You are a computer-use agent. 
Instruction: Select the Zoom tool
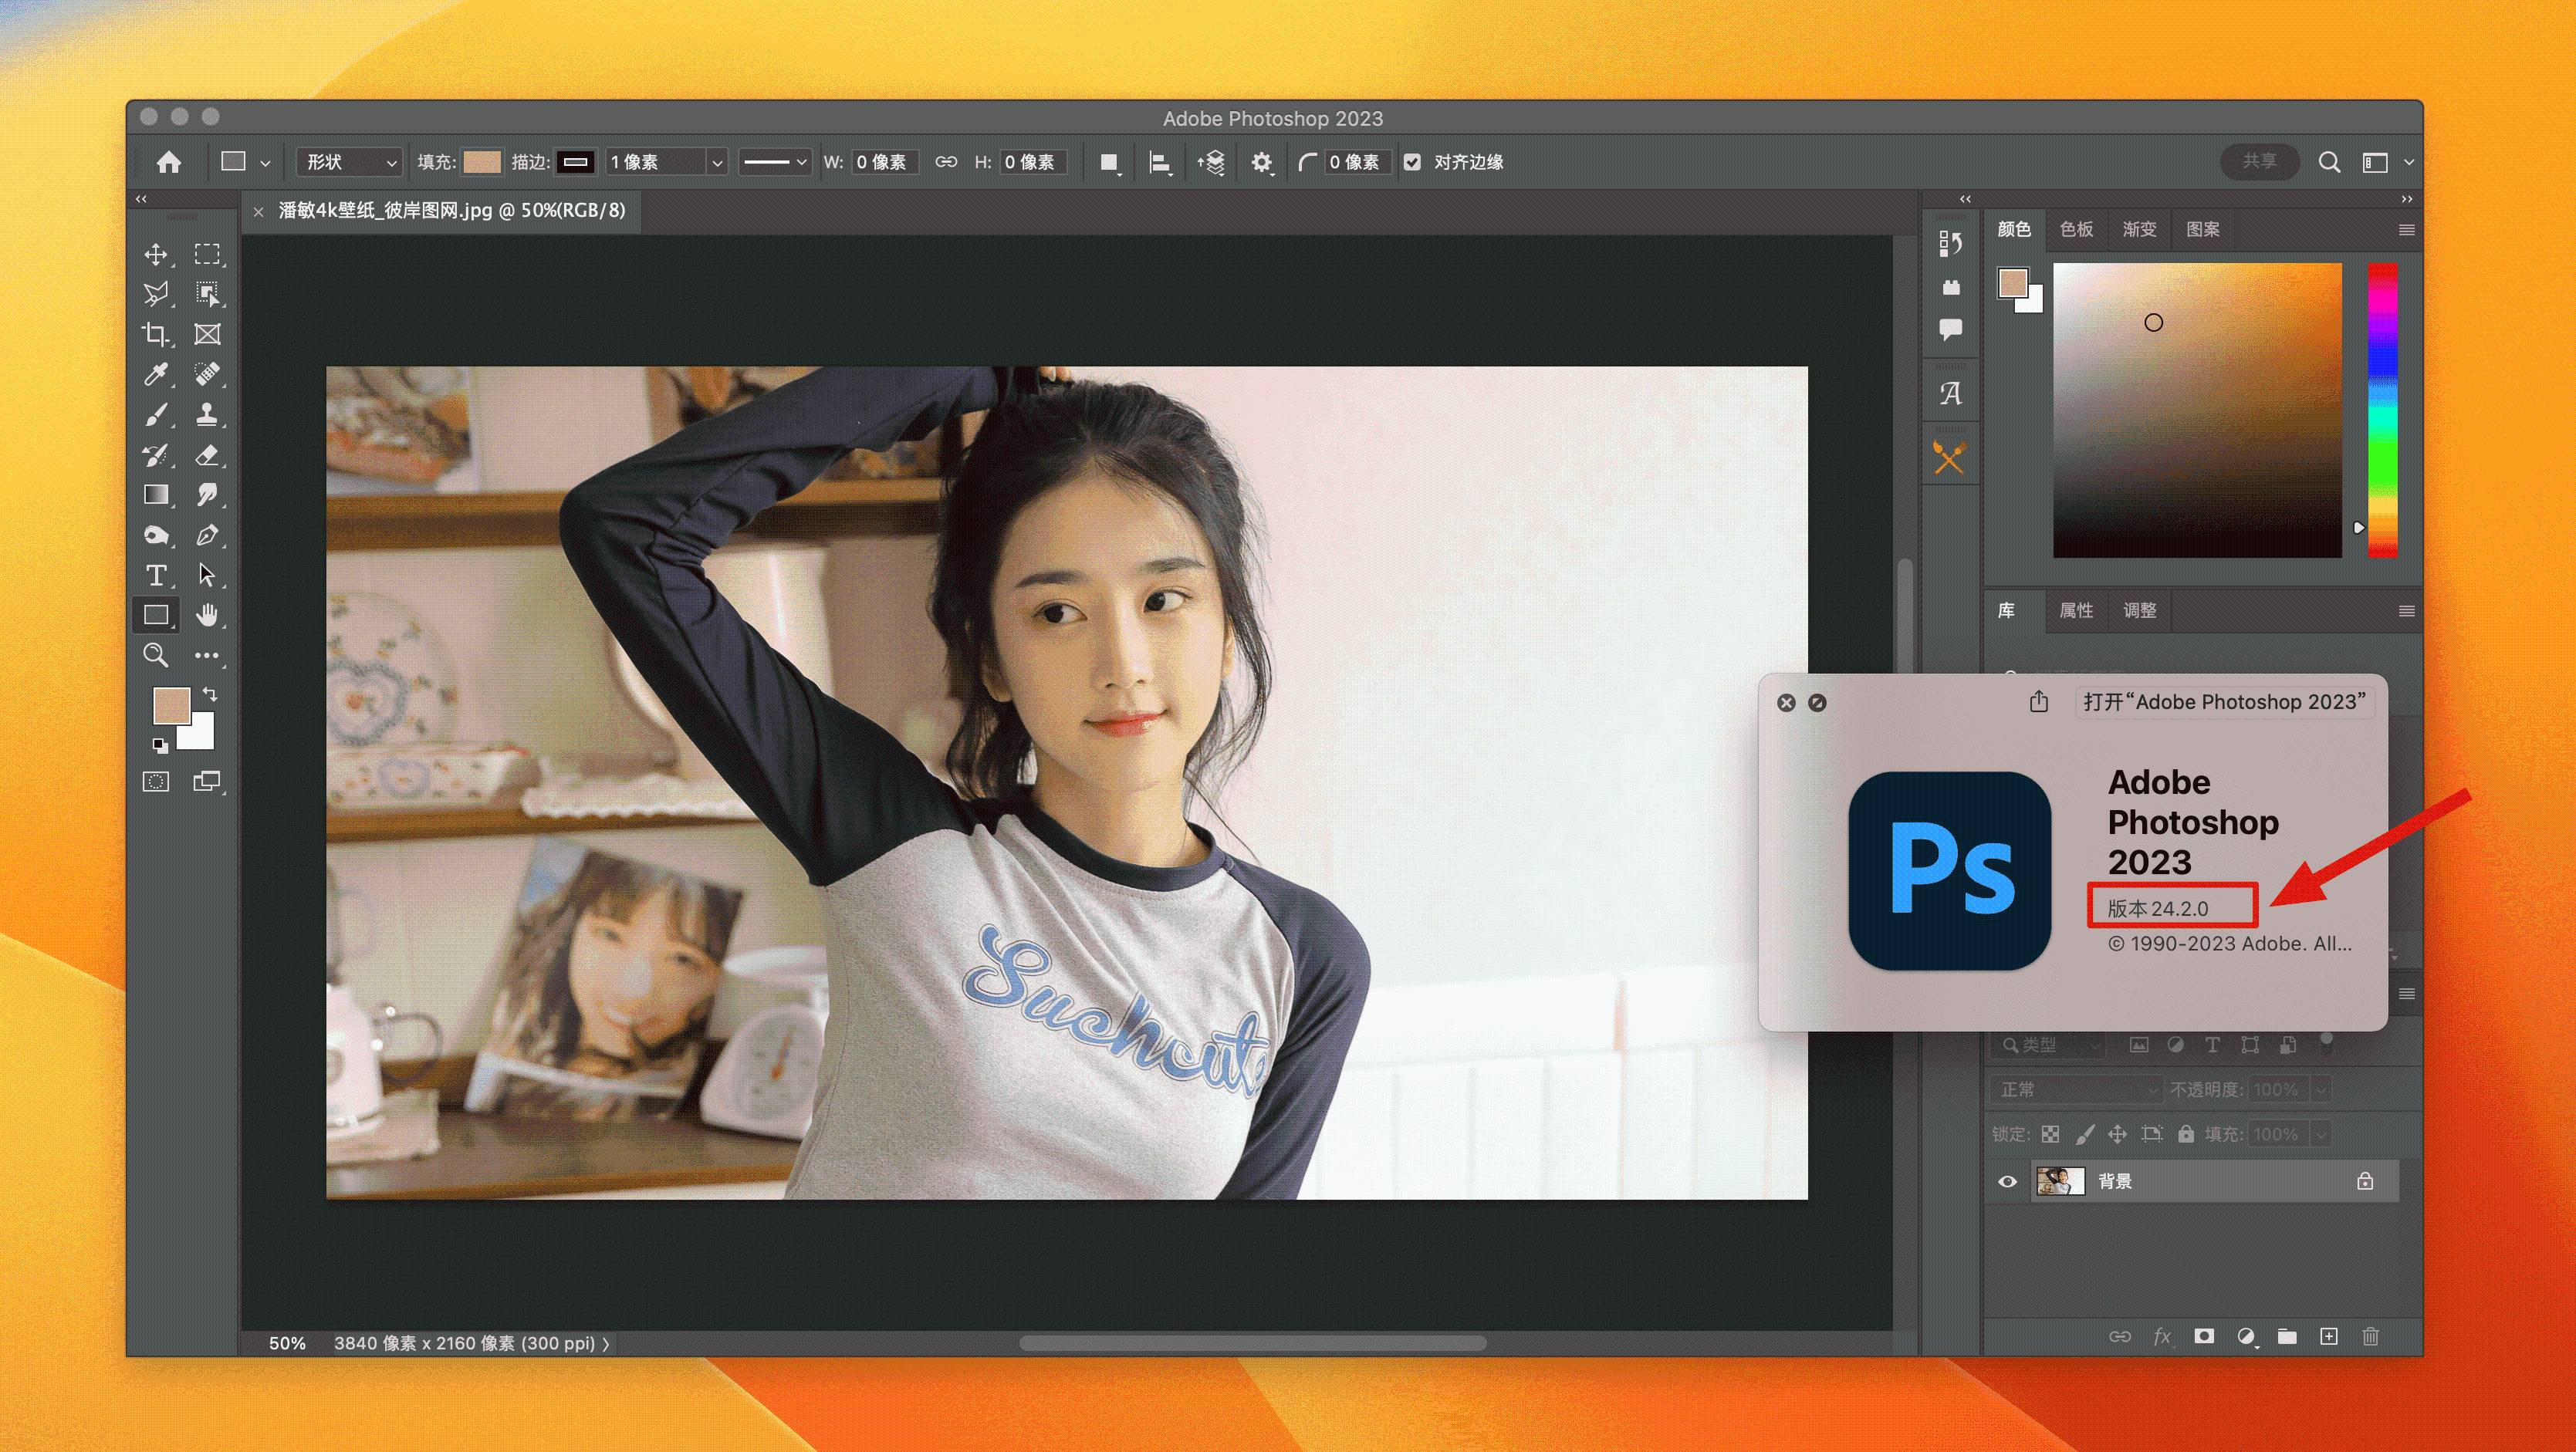click(x=156, y=655)
